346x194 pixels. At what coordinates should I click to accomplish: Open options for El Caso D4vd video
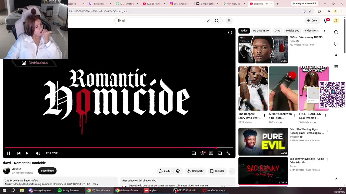tap(327, 38)
